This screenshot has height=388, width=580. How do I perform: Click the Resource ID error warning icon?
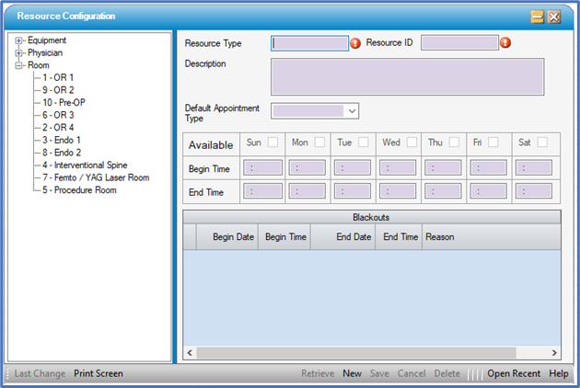(x=505, y=43)
